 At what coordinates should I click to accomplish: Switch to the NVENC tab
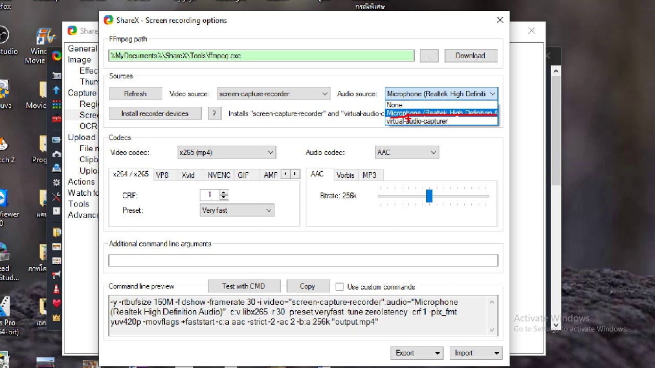219,175
